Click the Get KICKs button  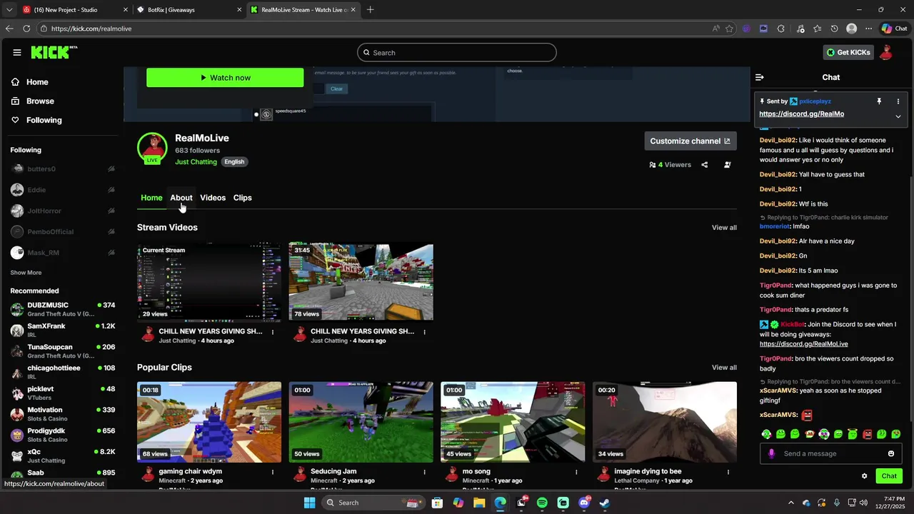coord(848,52)
